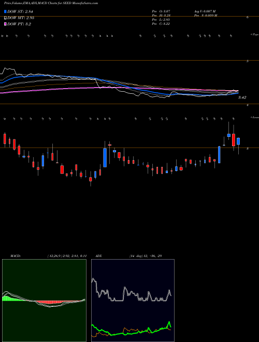Click the '<Tops' marker row label
The height and width of the screenshot is (342, 259).
(254, 35)
